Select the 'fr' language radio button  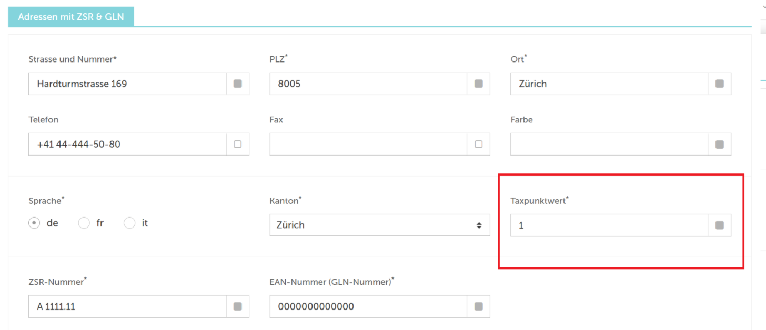click(84, 223)
